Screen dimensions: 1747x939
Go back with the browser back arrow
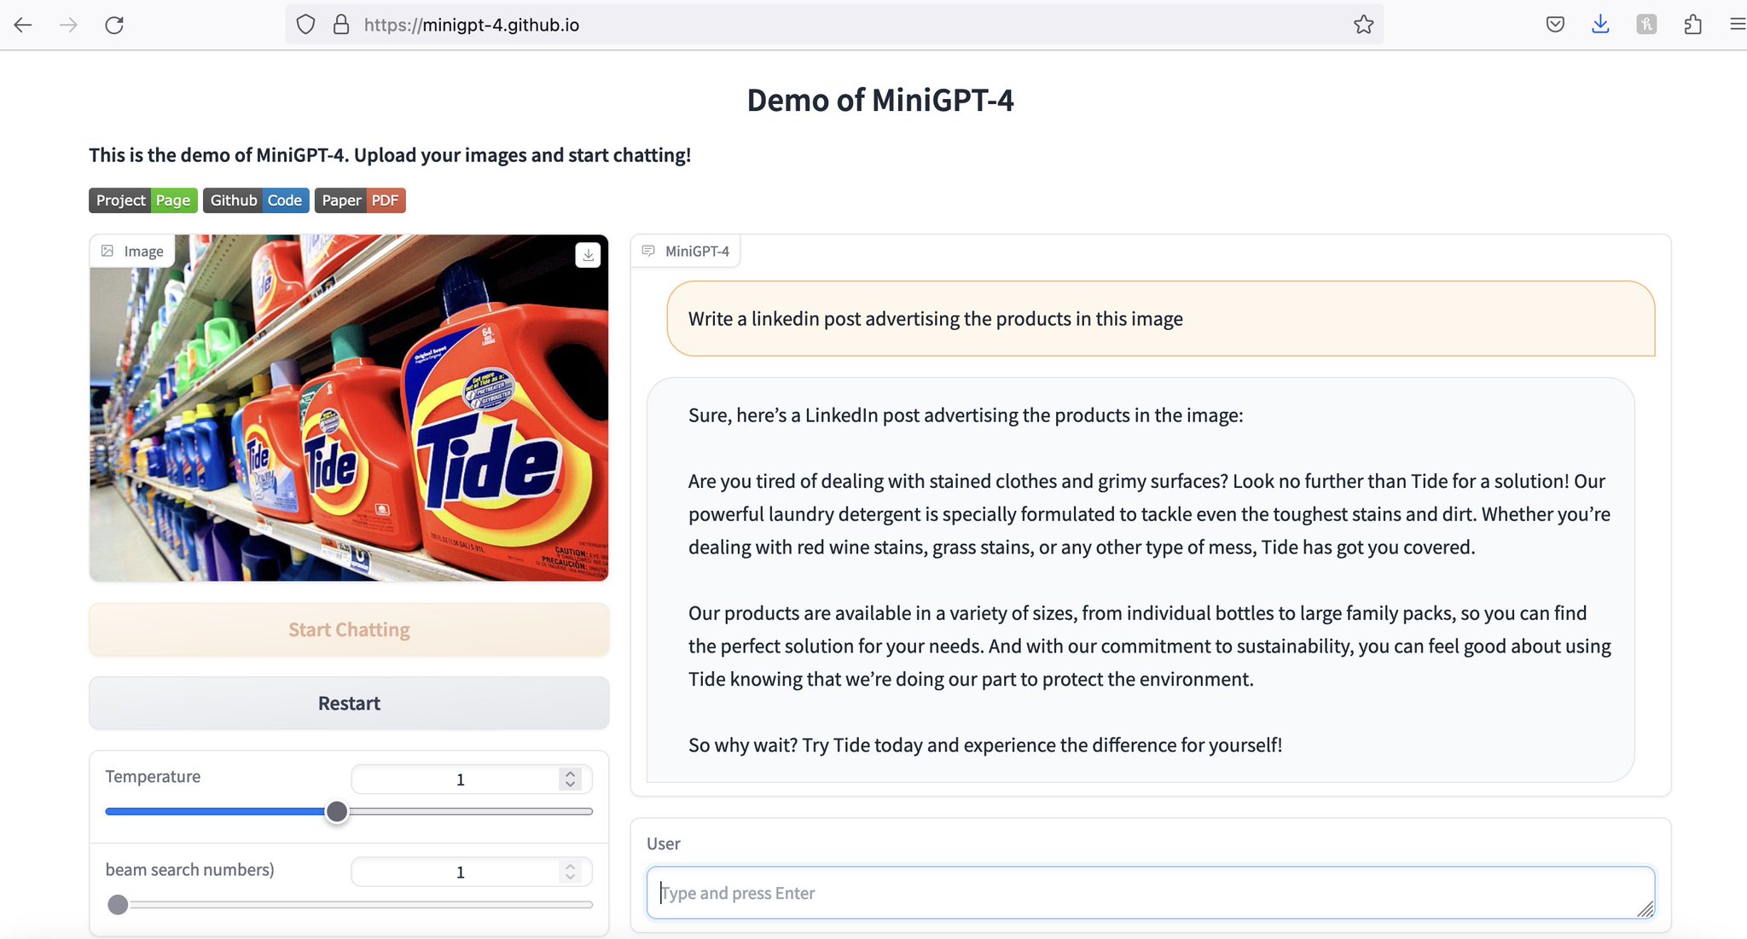click(x=23, y=25)
